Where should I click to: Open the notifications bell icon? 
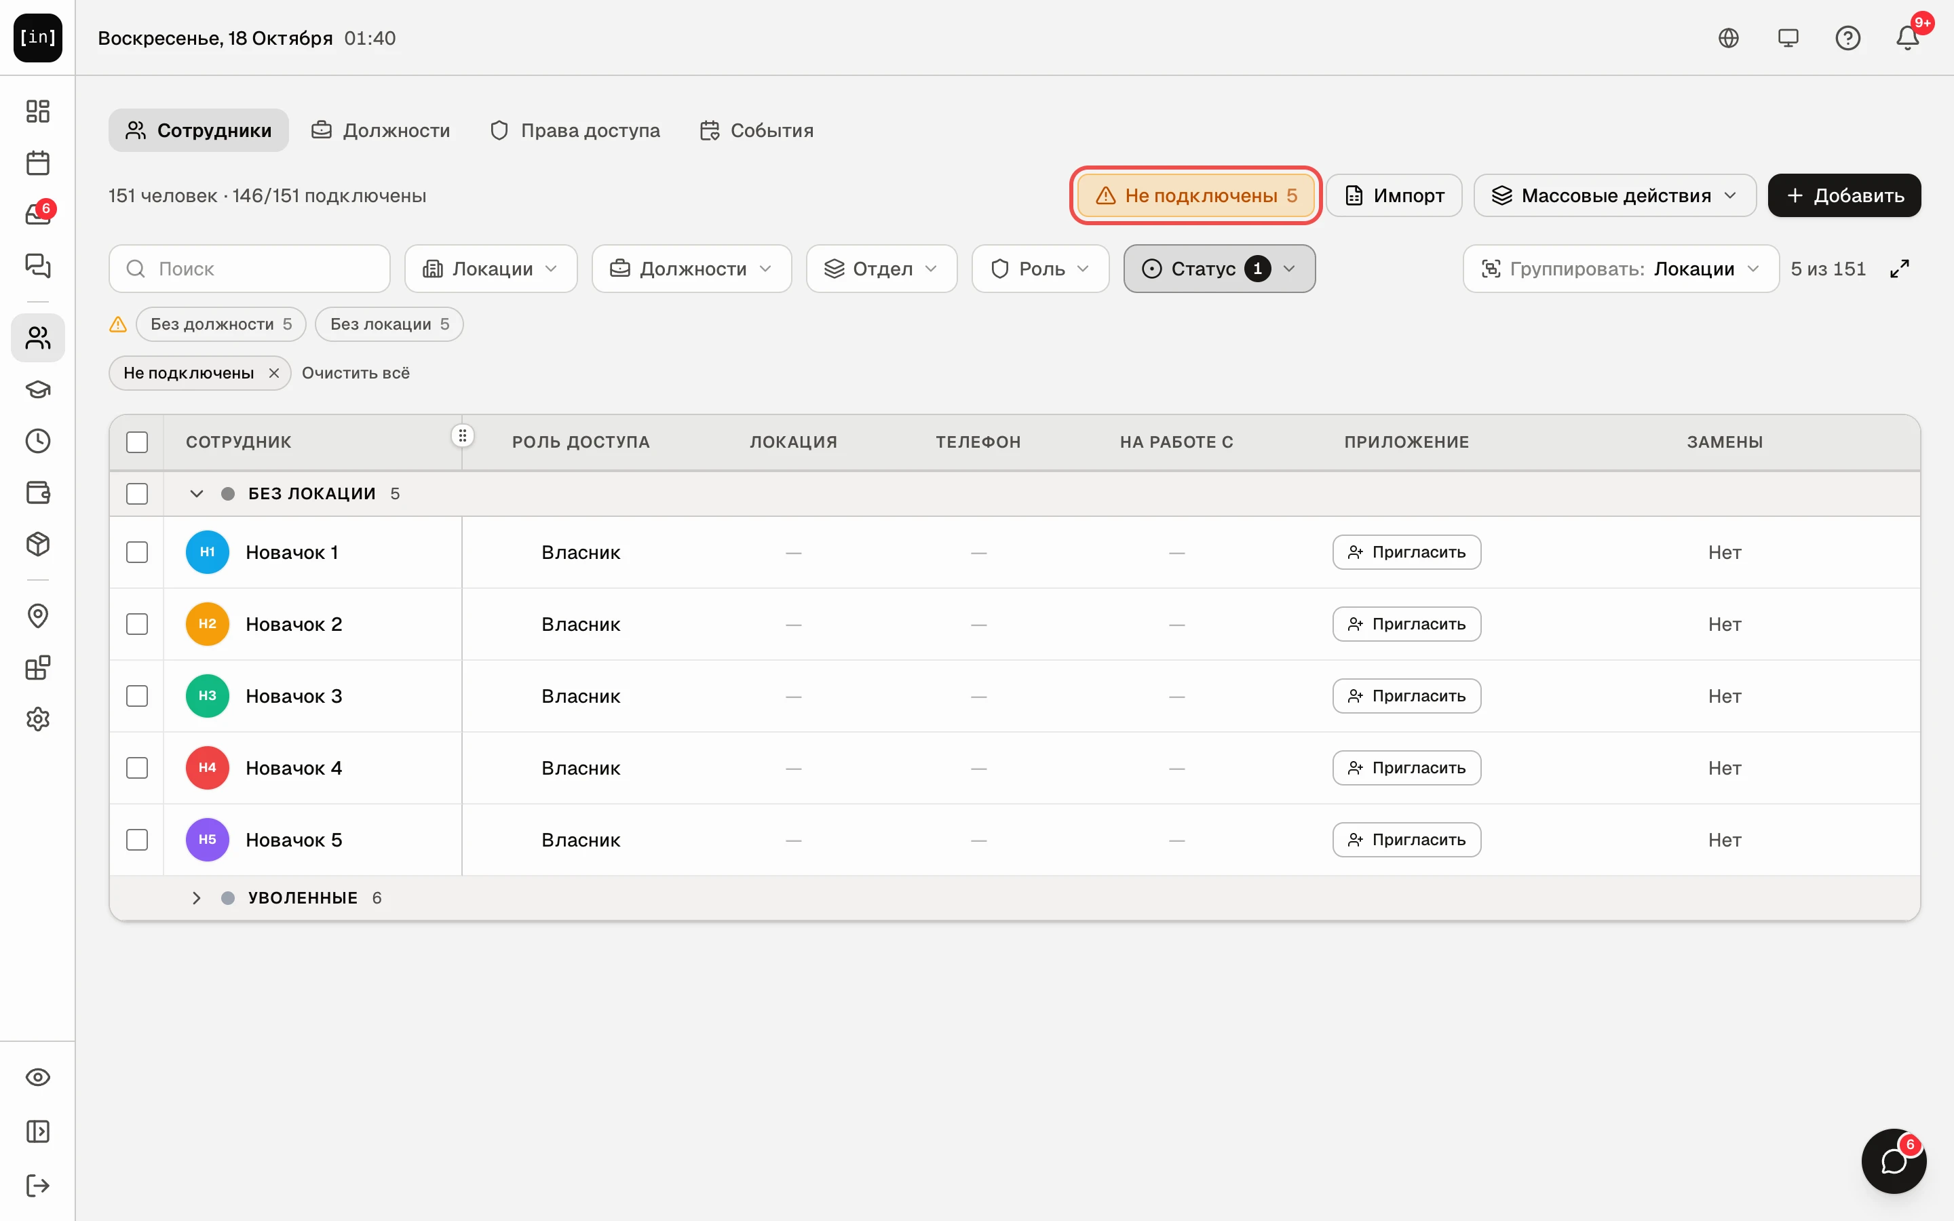coord(1908,38)
